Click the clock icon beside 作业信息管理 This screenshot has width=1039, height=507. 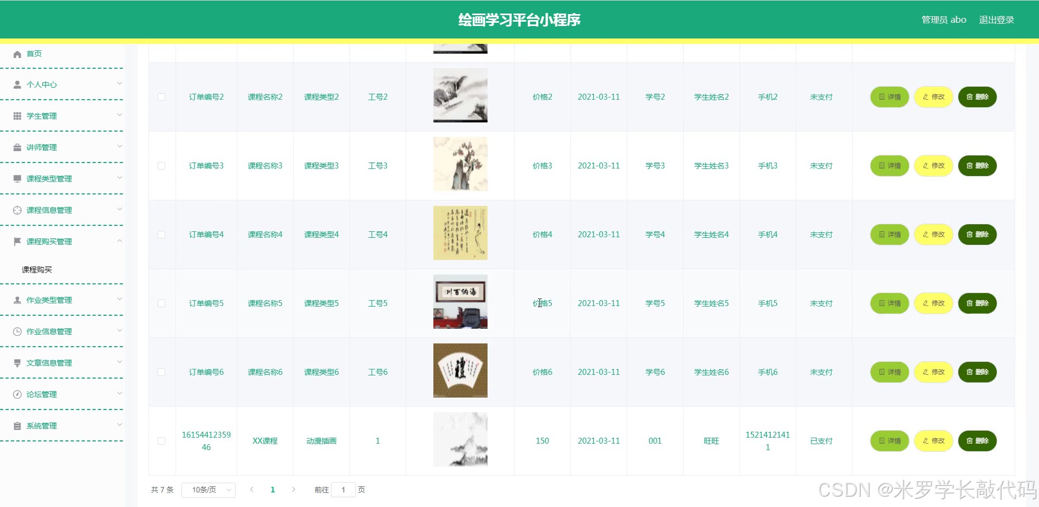point(17,331)
